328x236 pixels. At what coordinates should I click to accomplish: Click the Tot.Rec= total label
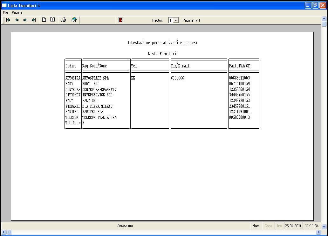click(x=73, y=123)
